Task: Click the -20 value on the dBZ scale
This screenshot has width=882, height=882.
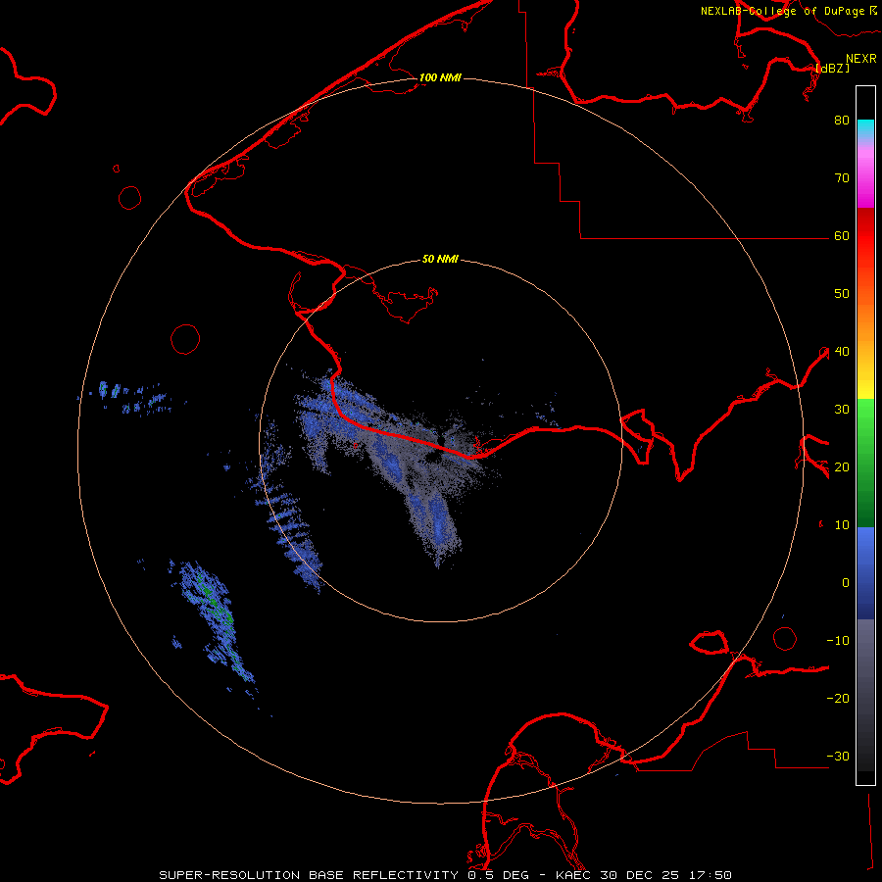Action: tap(838, 698)
